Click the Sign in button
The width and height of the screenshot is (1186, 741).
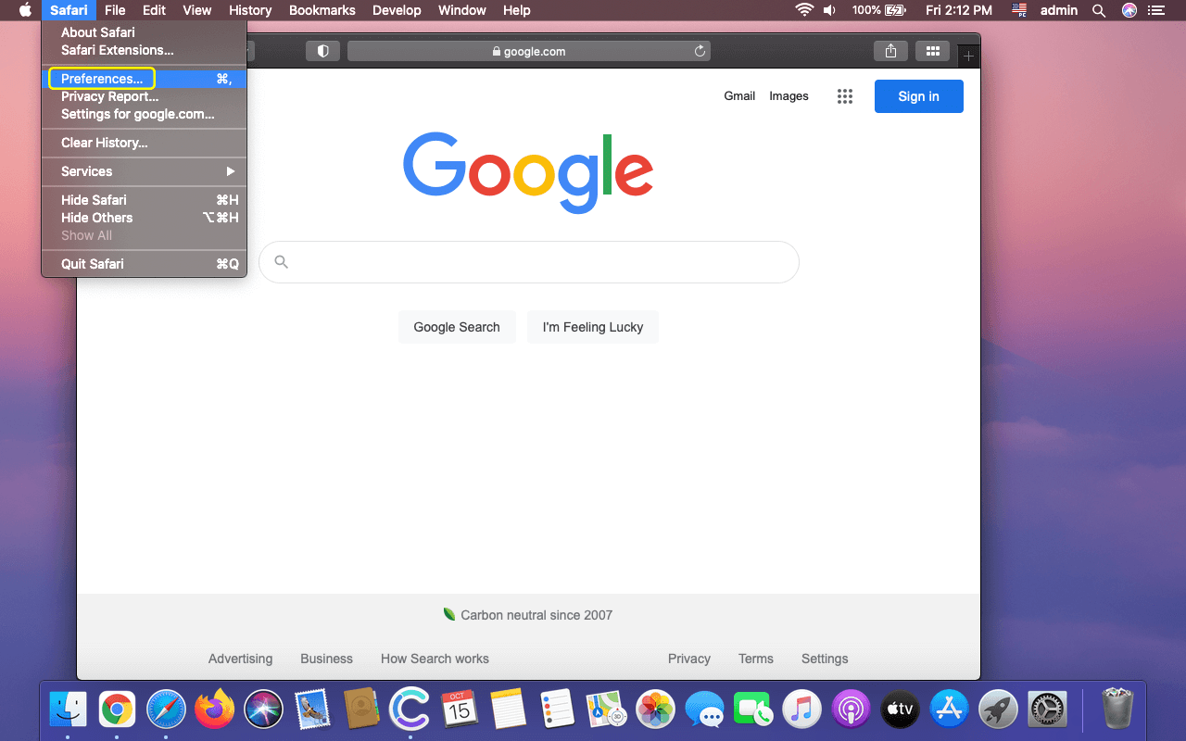click(x=918, y=95)
